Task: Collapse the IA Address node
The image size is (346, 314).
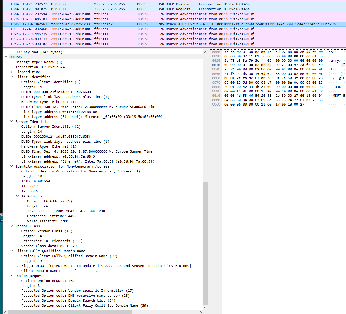Action: 18,196
